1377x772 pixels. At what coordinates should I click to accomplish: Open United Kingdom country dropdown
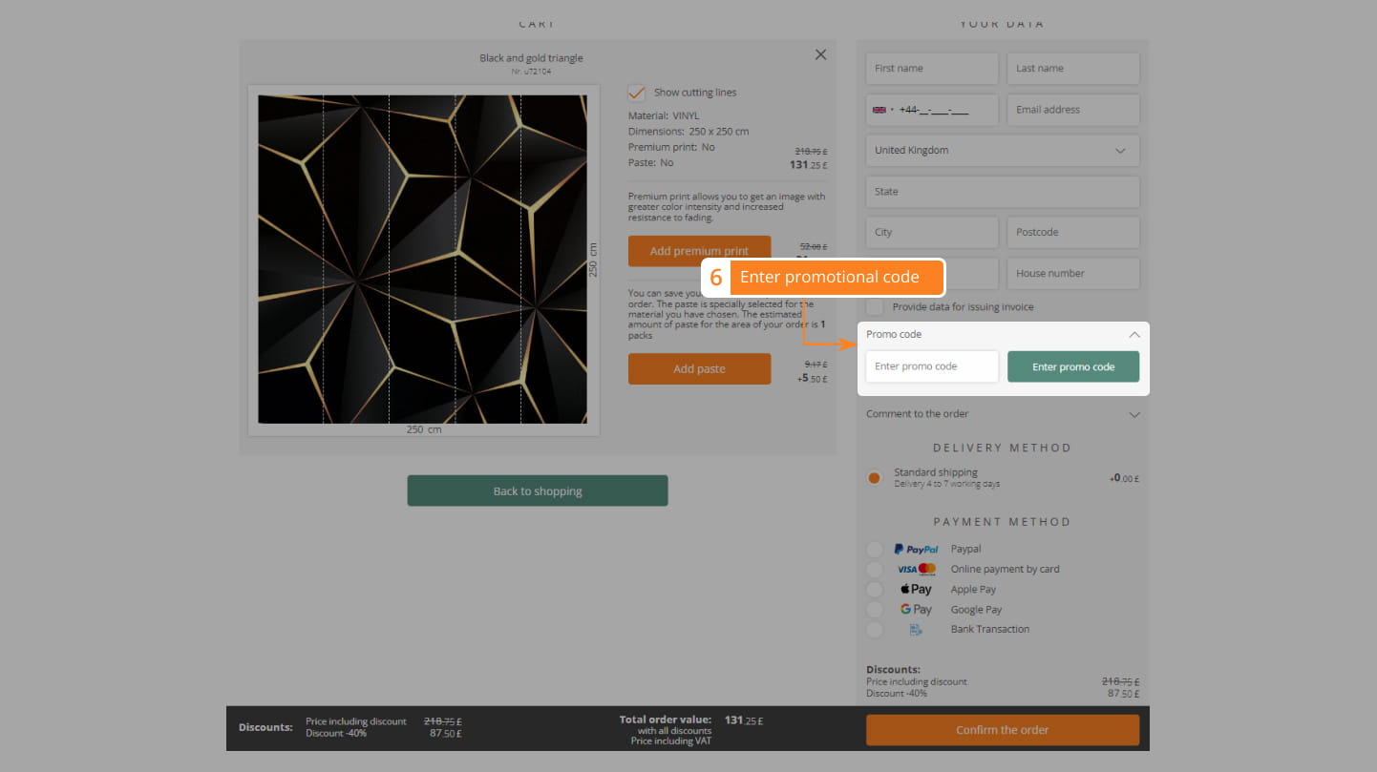[1002, 151]
